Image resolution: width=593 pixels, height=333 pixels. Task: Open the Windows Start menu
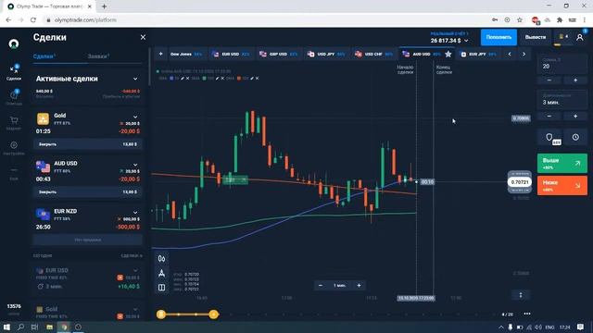pyautogui.click(x=6, y=327)
